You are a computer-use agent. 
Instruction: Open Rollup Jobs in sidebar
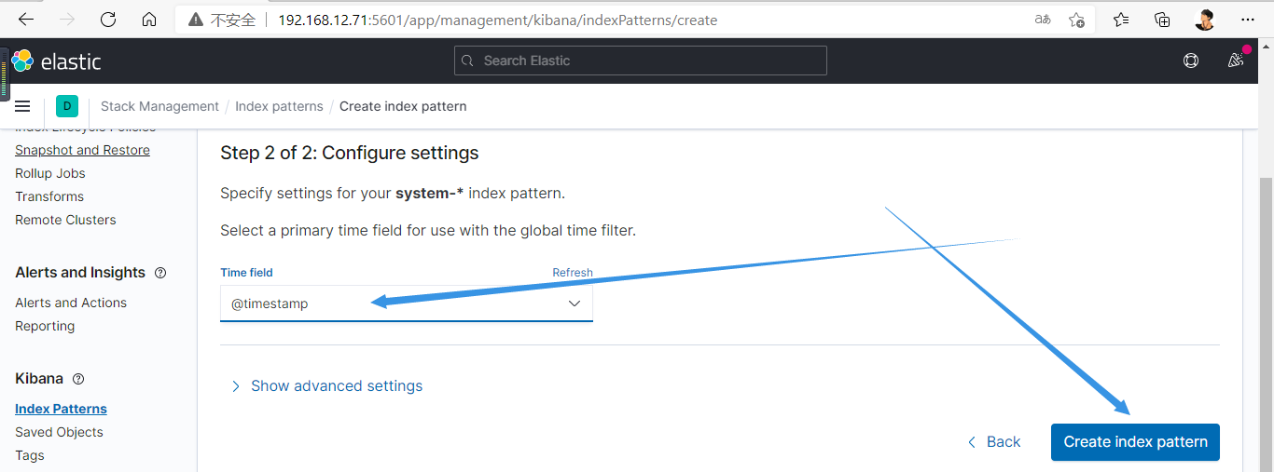point(50,173)
